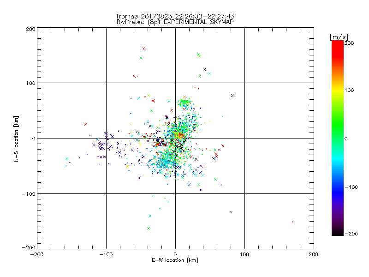Click the lone red dot near E-W 170 km
This screenshot has height=277, width=369.
292,222
